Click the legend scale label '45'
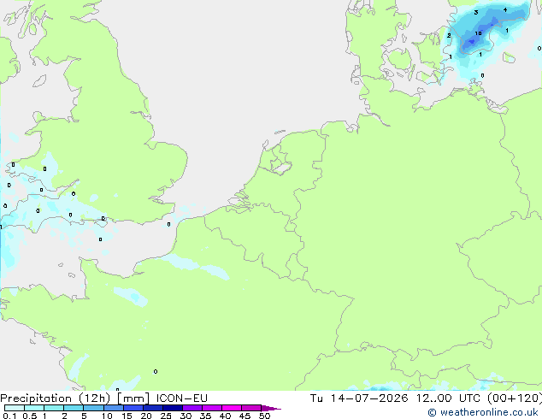The height and width of the screenshot is (419, 542). pos(245,416)
